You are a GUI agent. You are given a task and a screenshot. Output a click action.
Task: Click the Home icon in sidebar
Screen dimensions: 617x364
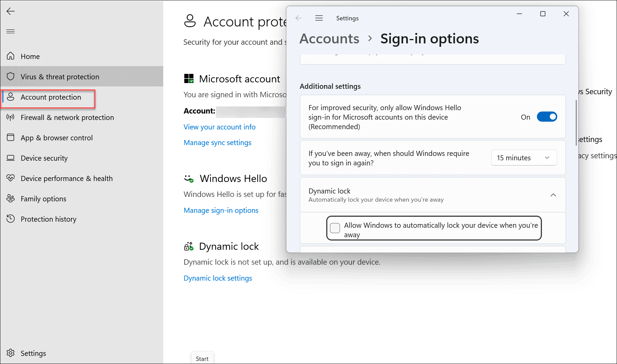[x=30, y=56]
